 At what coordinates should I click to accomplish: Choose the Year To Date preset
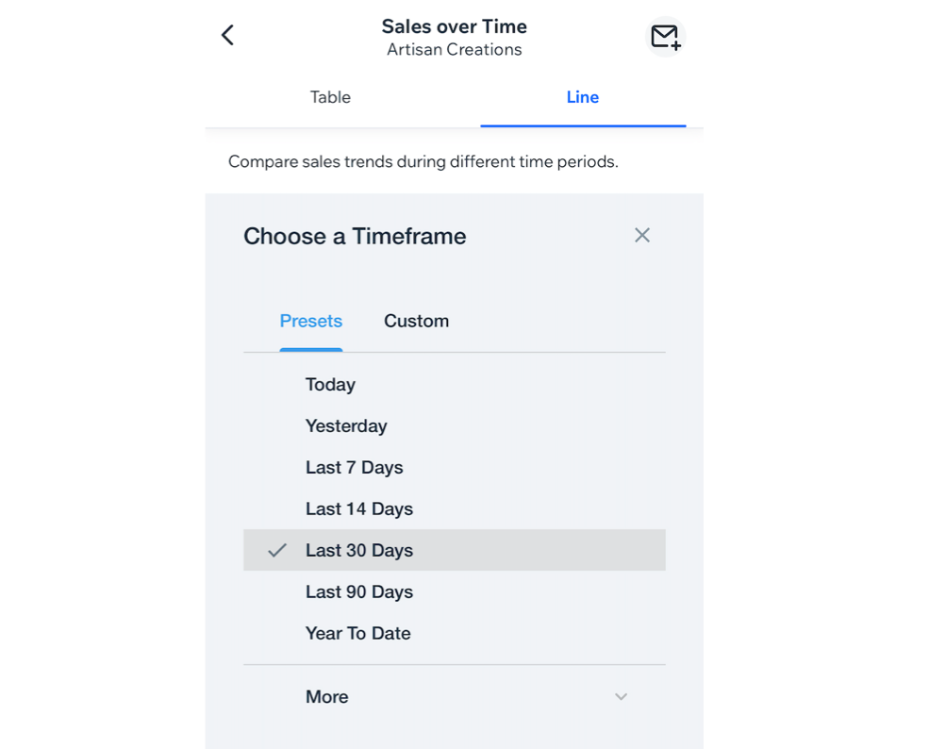tap(357, 634)
